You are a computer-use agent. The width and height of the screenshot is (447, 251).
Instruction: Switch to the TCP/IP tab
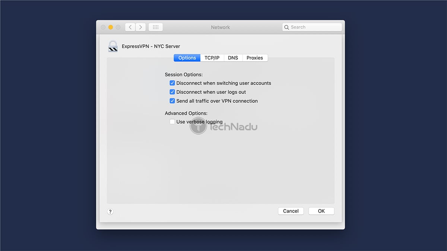212,58
